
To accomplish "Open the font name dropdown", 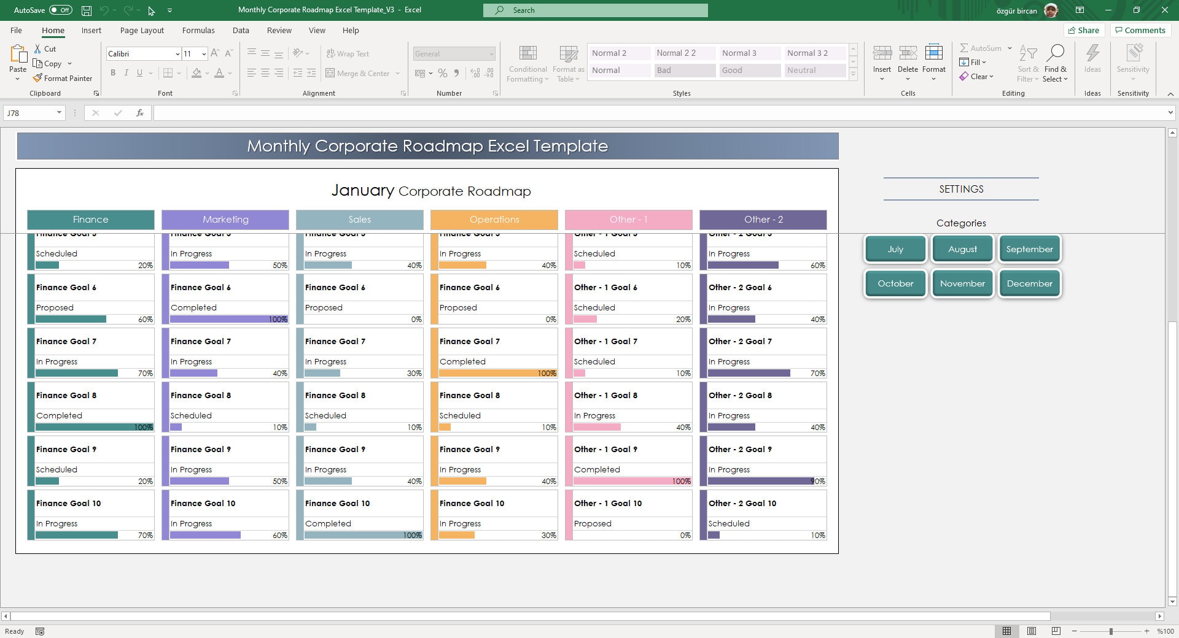I will 177,54.
